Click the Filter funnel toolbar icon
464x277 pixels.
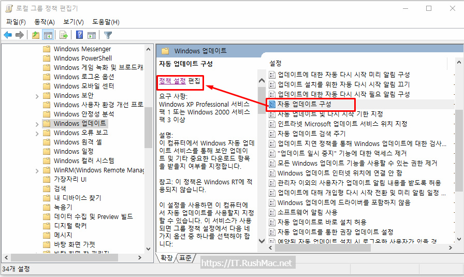[x=108, y=35]
